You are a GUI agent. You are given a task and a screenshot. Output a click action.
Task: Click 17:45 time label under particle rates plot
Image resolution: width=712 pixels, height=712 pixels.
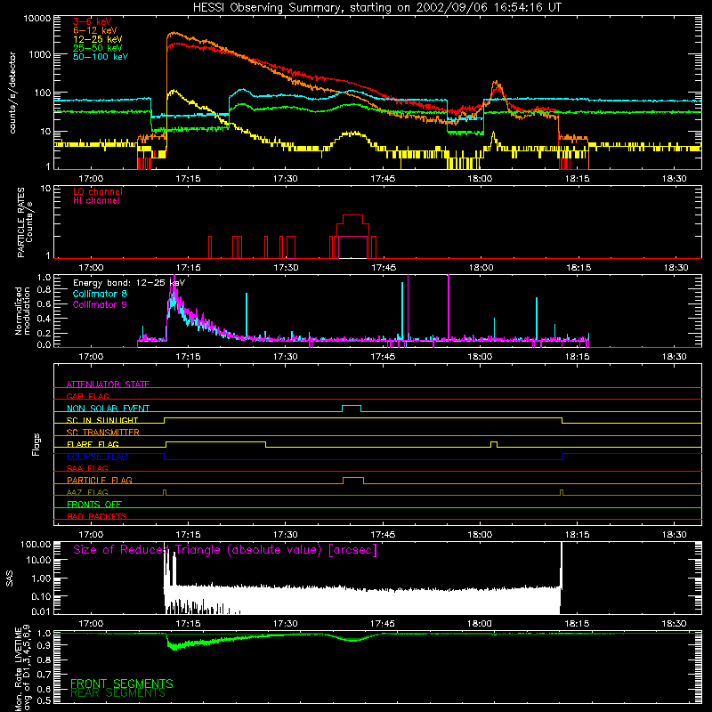coord(383,268)
